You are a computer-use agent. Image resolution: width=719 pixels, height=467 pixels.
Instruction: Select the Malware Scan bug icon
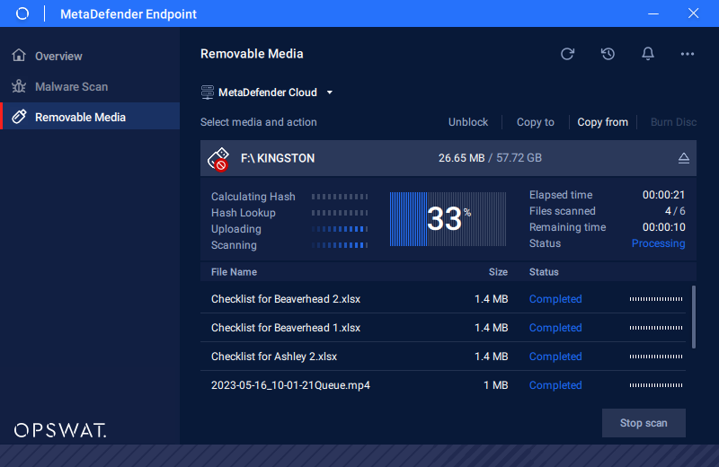click(19, 86)
